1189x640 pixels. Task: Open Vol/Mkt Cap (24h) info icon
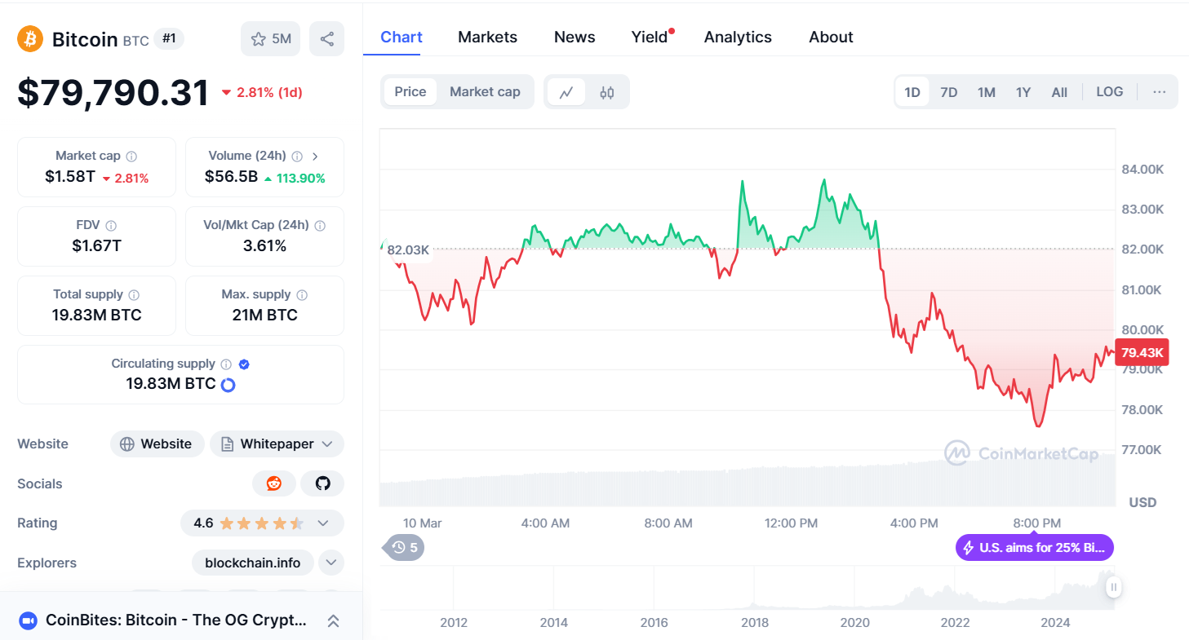click(320, 225)
